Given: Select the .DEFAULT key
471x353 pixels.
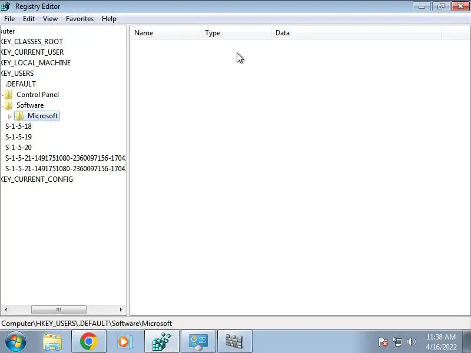Looking at the screenshot, I should [x=21, y=84].
